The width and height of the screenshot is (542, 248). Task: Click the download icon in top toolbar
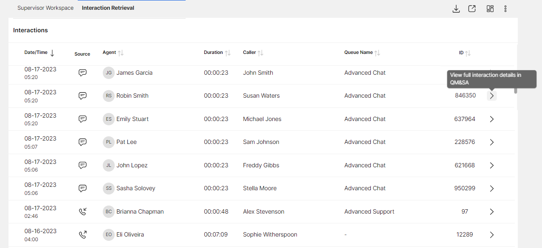coord(456,8)
